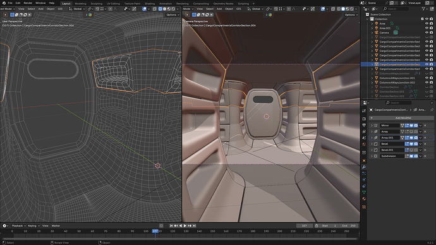Click the current frame marker 107
Image resolution: width=436 pixels, height=245 pixels.
[155, 231]
